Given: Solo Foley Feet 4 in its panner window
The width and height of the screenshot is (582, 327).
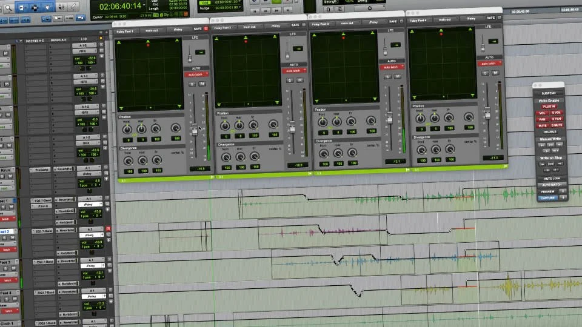Looking at the screenshot, I should click(486, 73).
